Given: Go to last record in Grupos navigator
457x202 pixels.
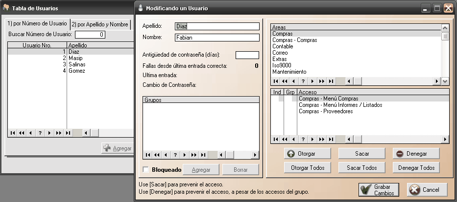Looking at the screenshot, I should 204,155.
